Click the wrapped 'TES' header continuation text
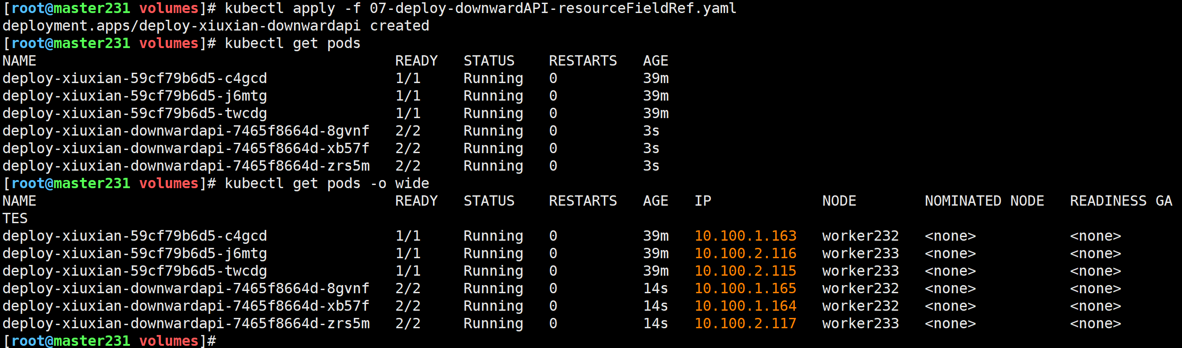 click(15, 218)
